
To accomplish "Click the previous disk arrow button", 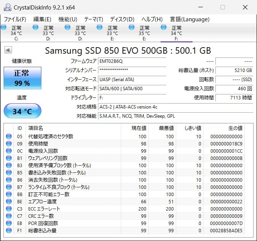I will [x=8, y=50].
